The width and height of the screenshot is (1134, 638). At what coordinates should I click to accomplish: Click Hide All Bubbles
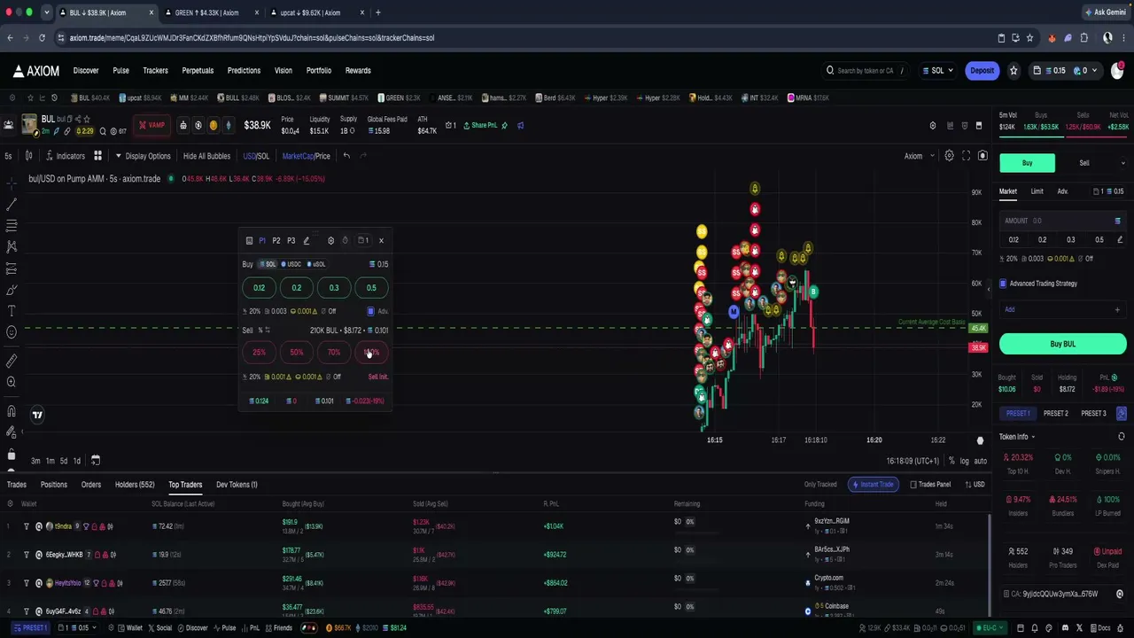[x=206, y=156]
